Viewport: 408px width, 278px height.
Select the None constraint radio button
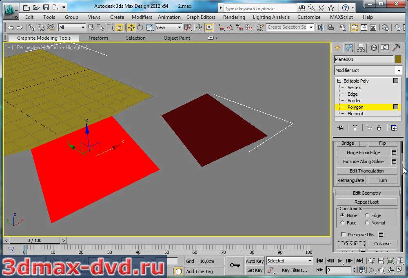coord(342,215)
